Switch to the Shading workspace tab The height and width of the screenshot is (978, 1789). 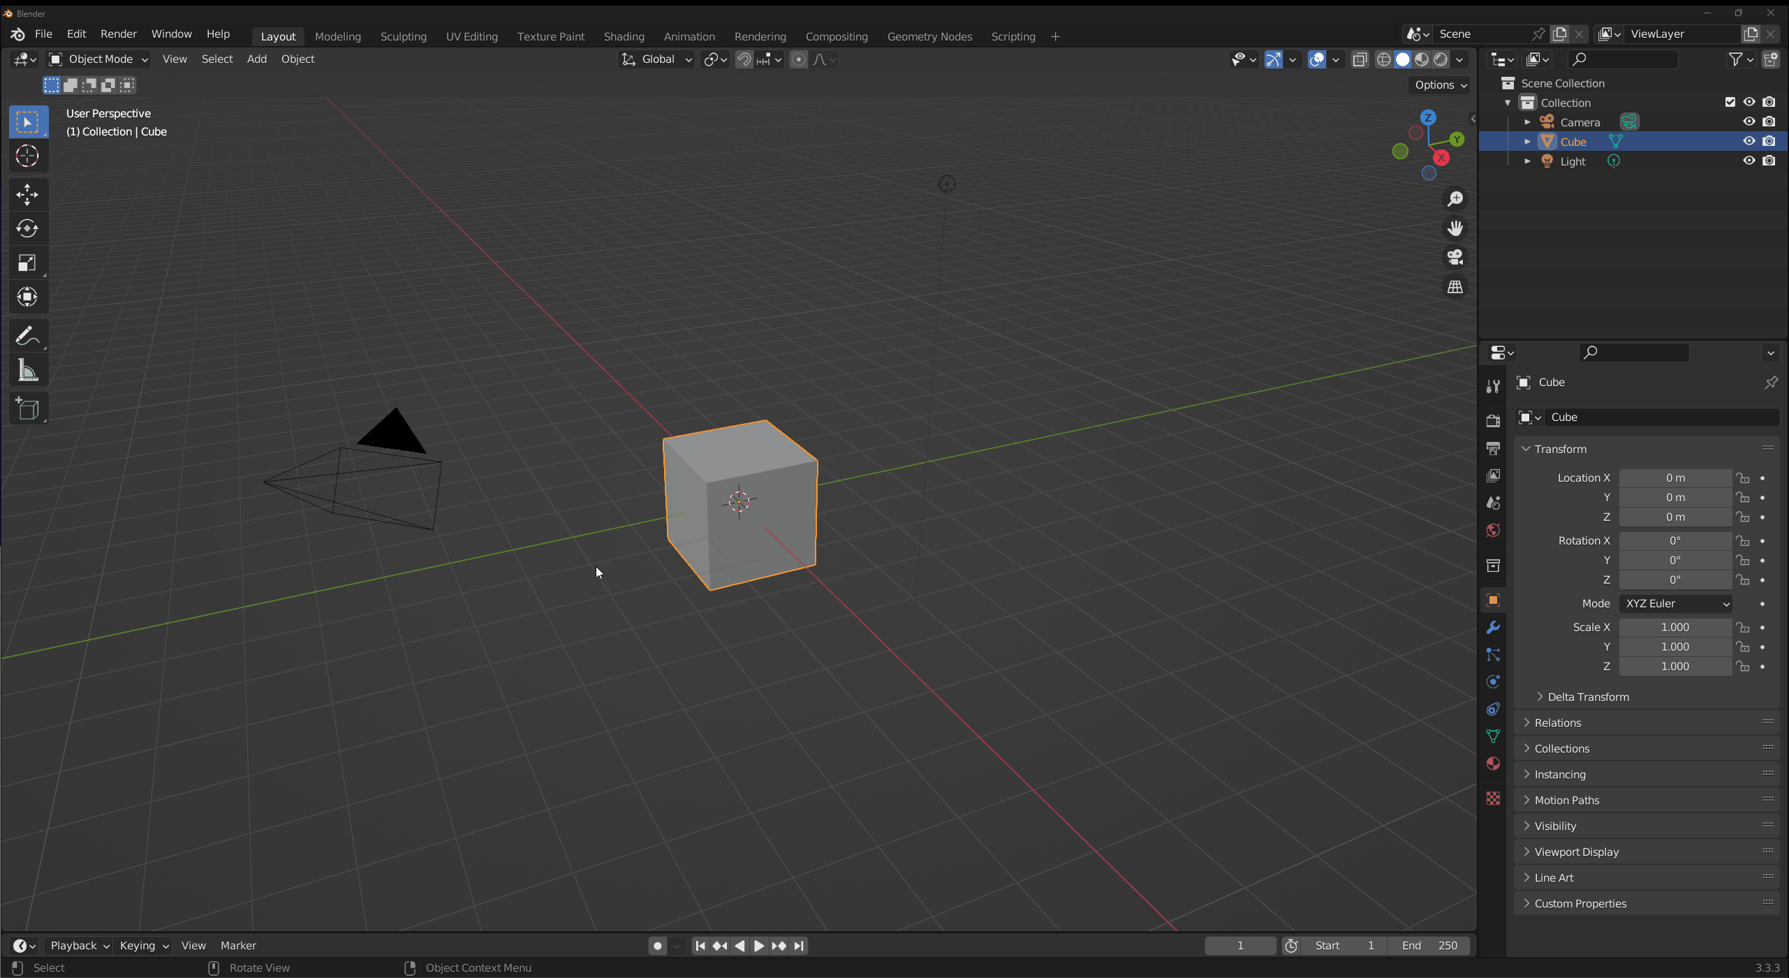click(624, 36)
